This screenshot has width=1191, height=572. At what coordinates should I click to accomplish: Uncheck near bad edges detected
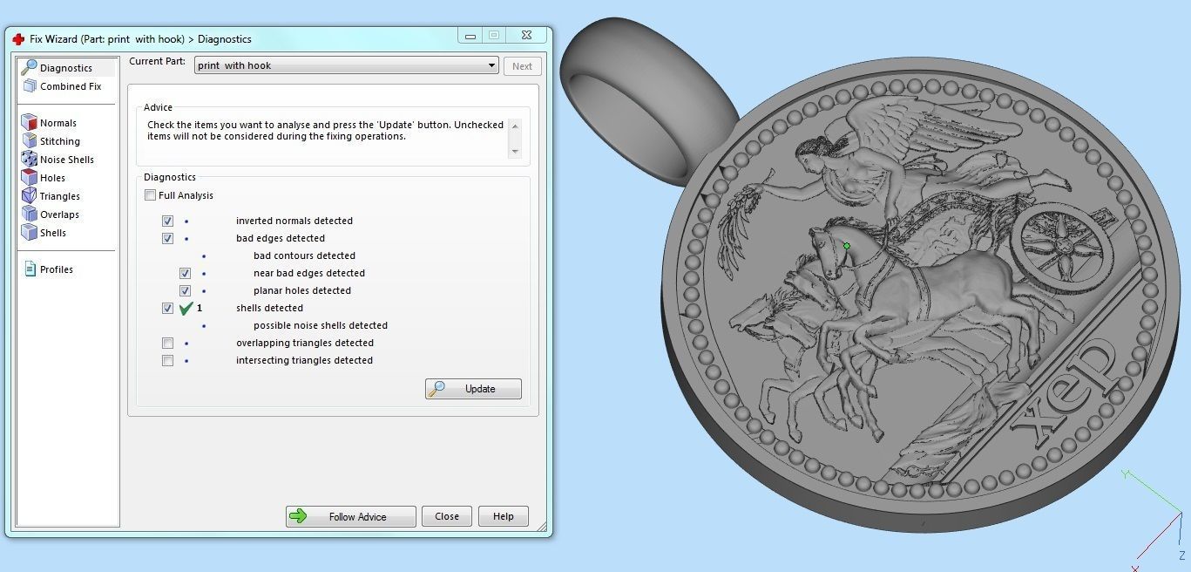coord(185,273)
